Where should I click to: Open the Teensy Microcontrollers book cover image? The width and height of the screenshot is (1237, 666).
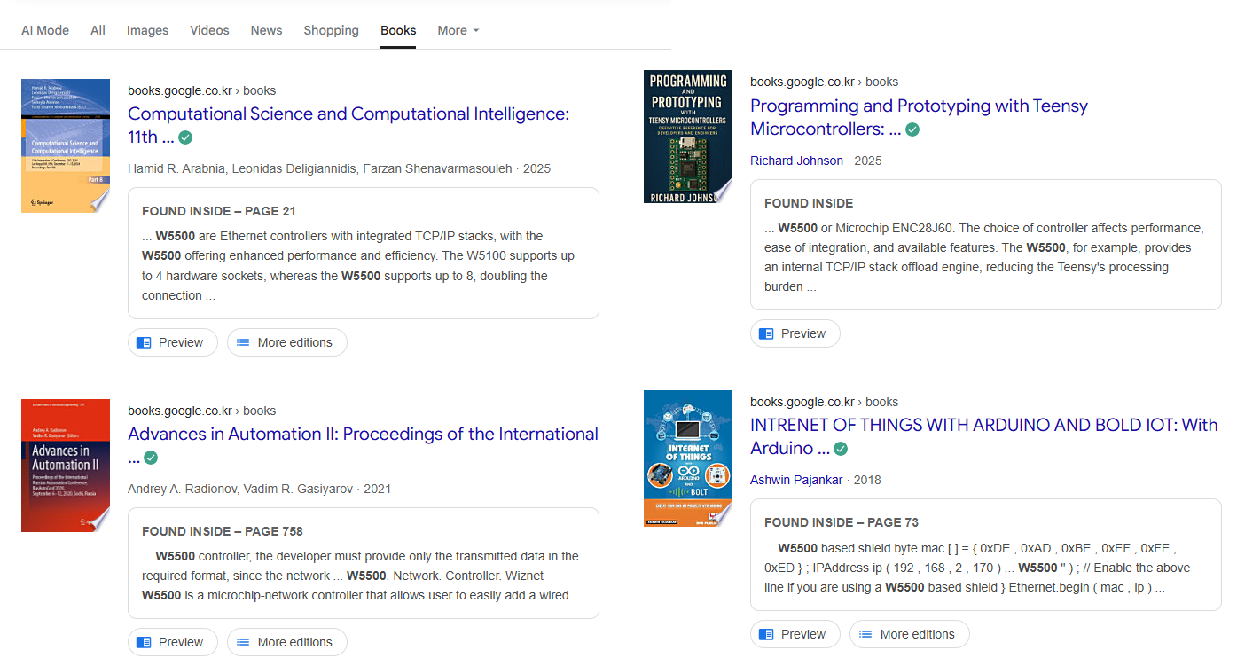tap(688, 137)
